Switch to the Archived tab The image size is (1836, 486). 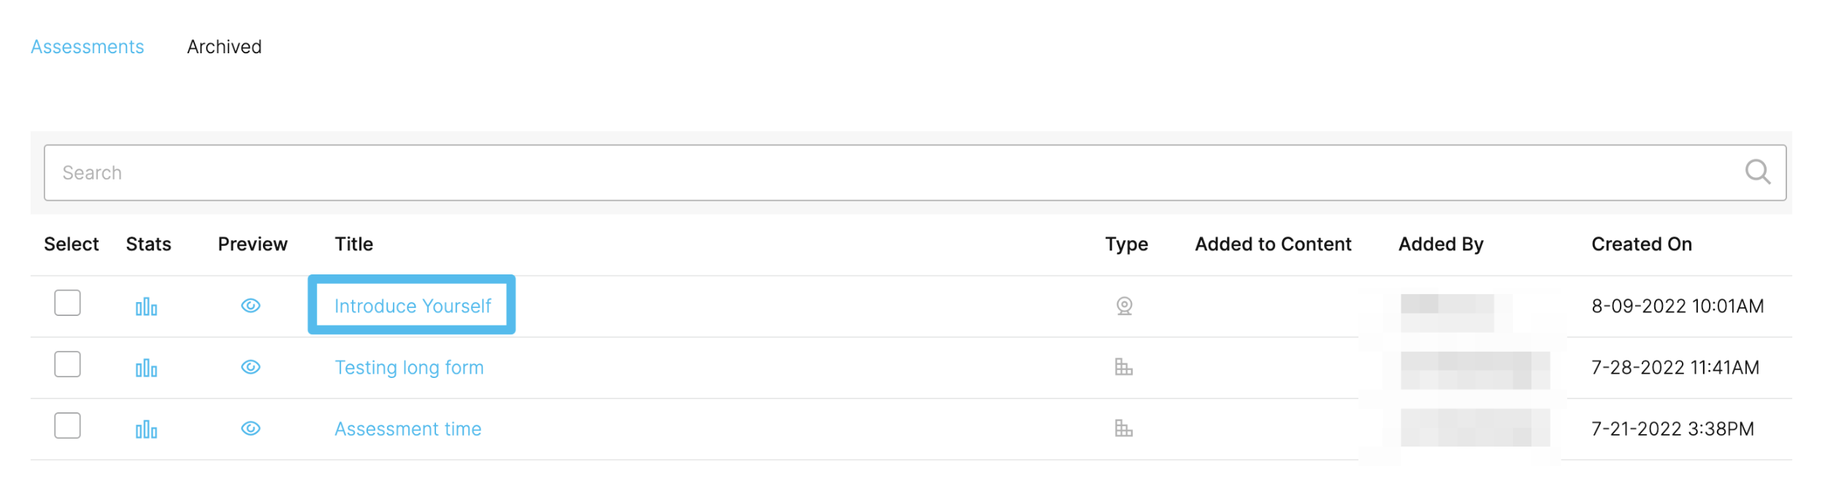click(224, 47)
